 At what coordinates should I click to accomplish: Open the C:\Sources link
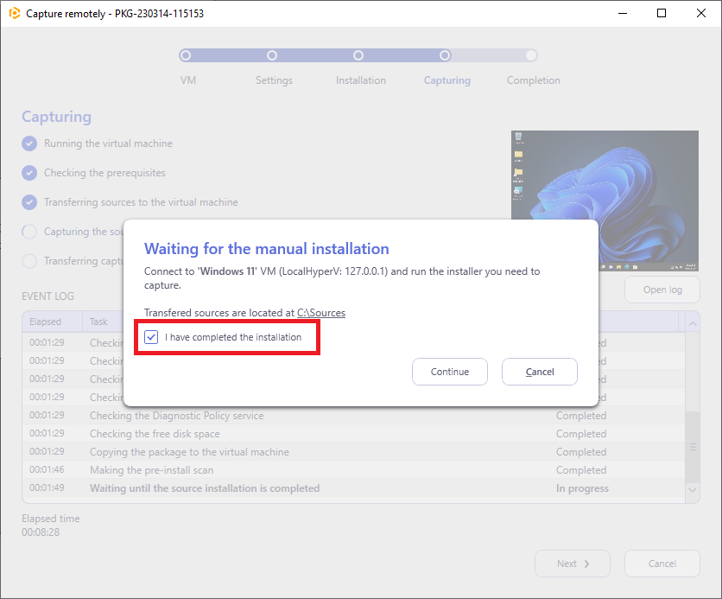coord(321,312)
